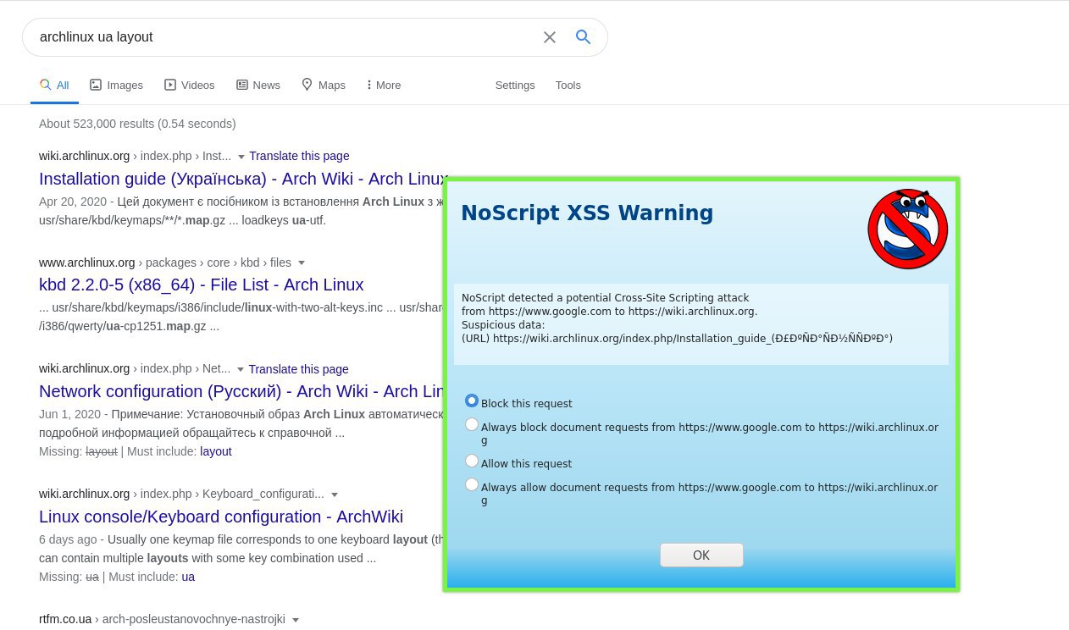1069x630 pixels.
Task: Expand arrow beside Network configuration result URL
Action: pyautogui.click(x=241, y=370)
